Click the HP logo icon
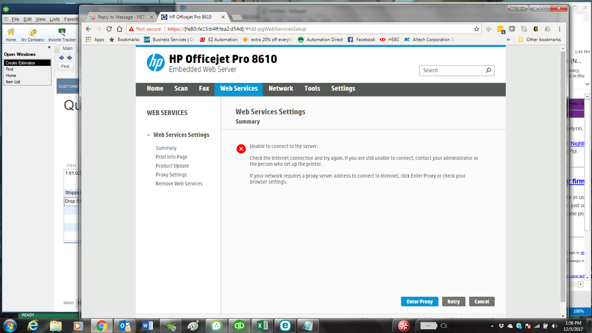 coord(155,62)
